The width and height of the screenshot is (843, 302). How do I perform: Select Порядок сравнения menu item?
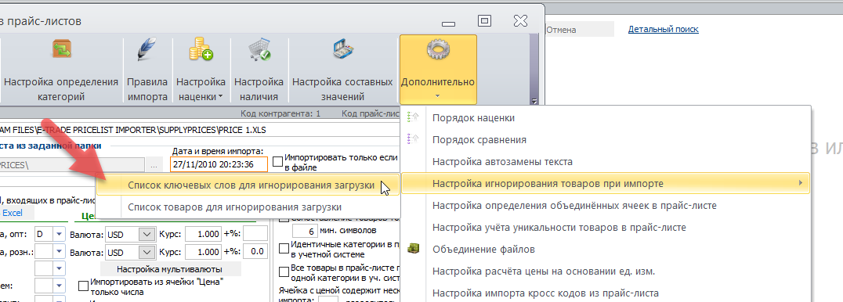coord(606,140)
